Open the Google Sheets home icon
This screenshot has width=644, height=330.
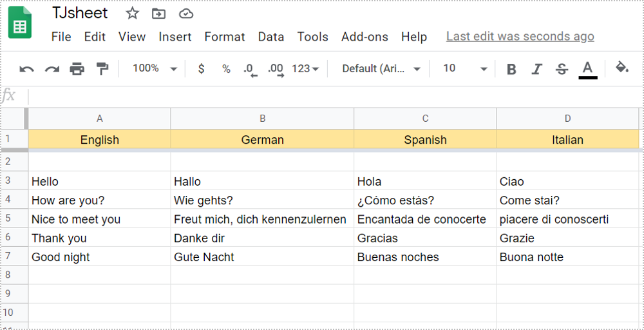point(20,23)
